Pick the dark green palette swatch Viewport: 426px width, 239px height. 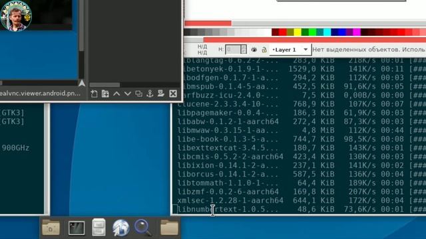click(x=305, y=33)
